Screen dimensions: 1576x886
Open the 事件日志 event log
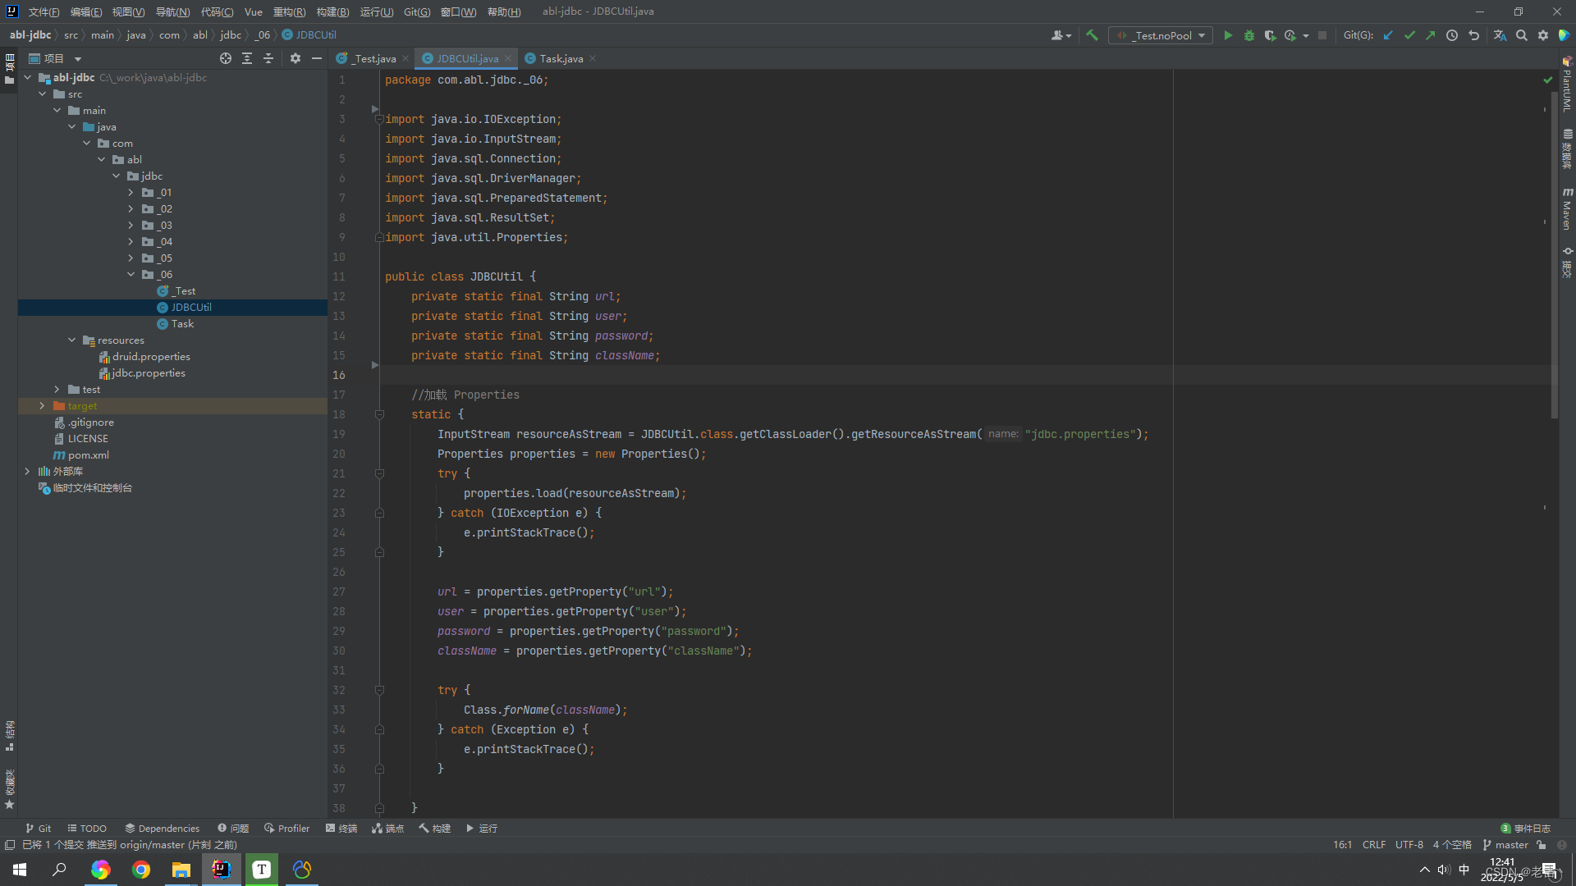tap(1525, 829)
